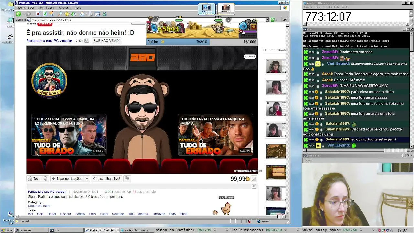Click the page icon beside the address URL

[29, 20]
